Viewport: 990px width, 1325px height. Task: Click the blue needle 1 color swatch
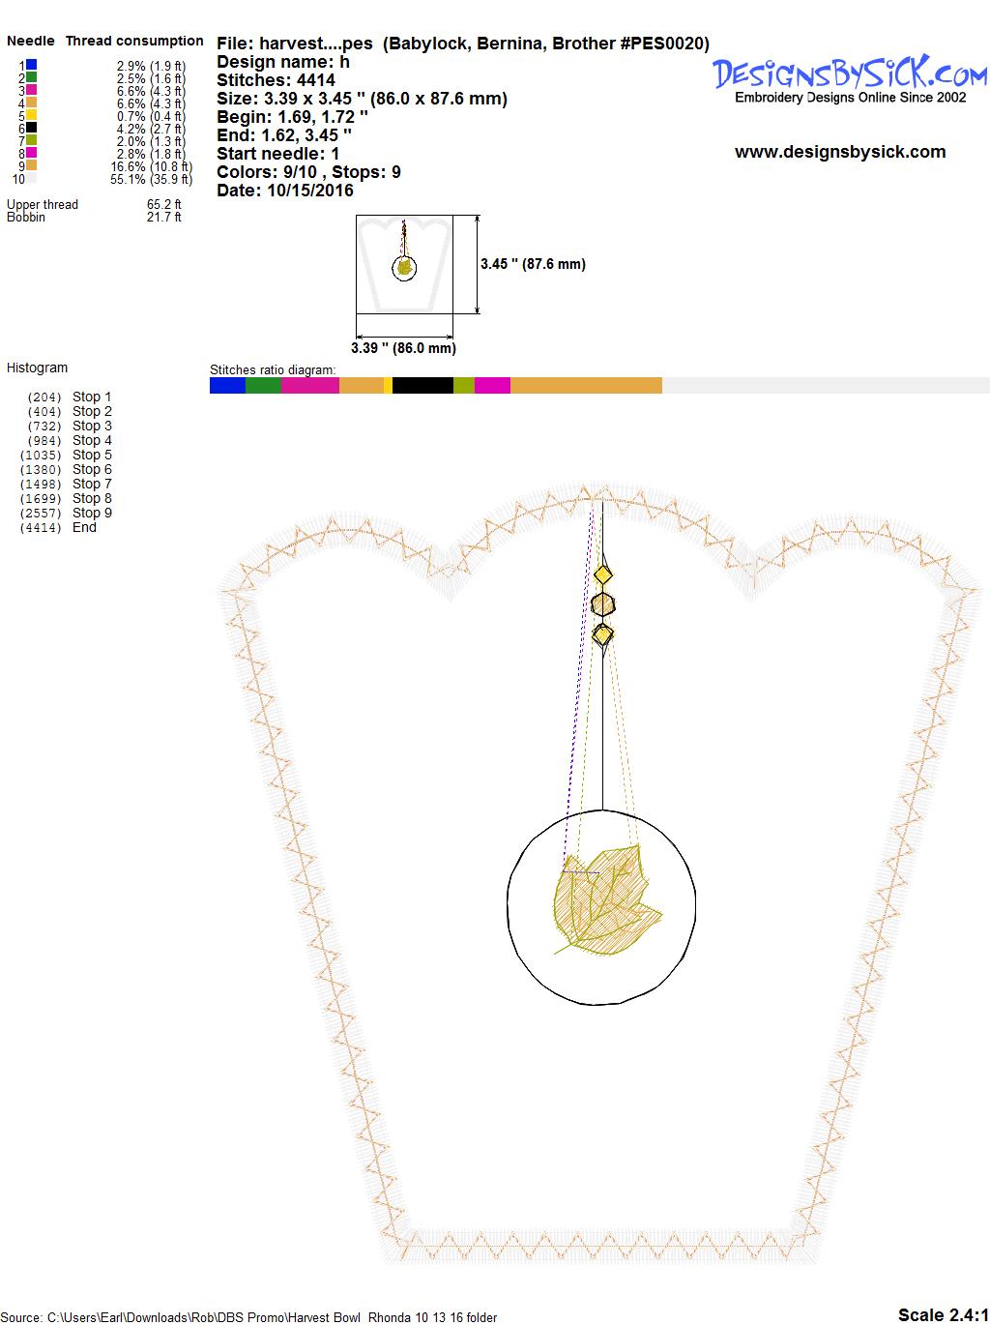pyautogui.click(x=31, y=65)
